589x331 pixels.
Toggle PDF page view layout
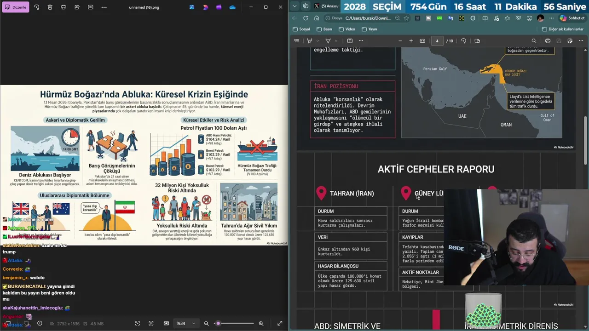477,41
